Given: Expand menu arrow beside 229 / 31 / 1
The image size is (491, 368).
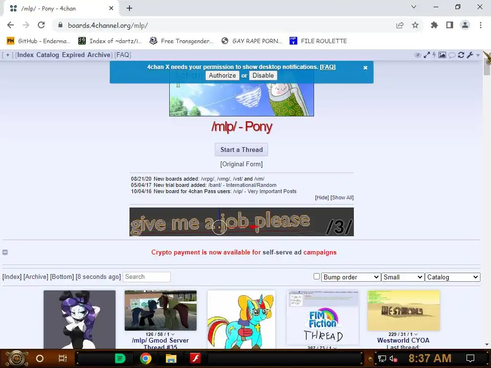Looking at the screenshot, I should 416,334.
